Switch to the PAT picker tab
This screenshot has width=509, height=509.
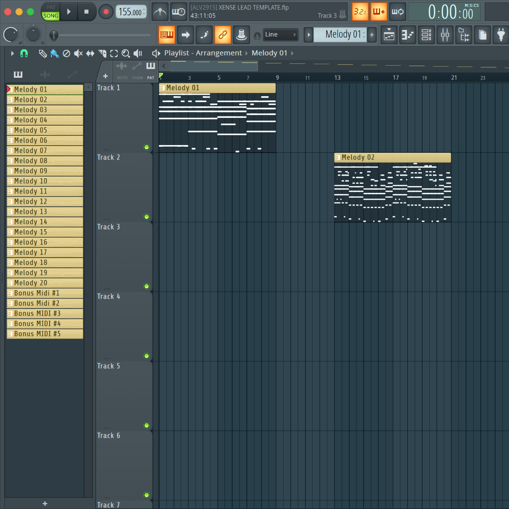pos(151,71)
